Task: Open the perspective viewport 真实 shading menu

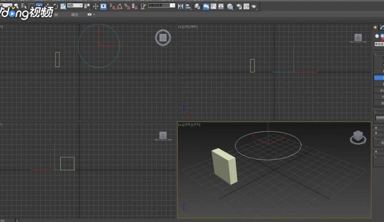Action: (196, 125)
